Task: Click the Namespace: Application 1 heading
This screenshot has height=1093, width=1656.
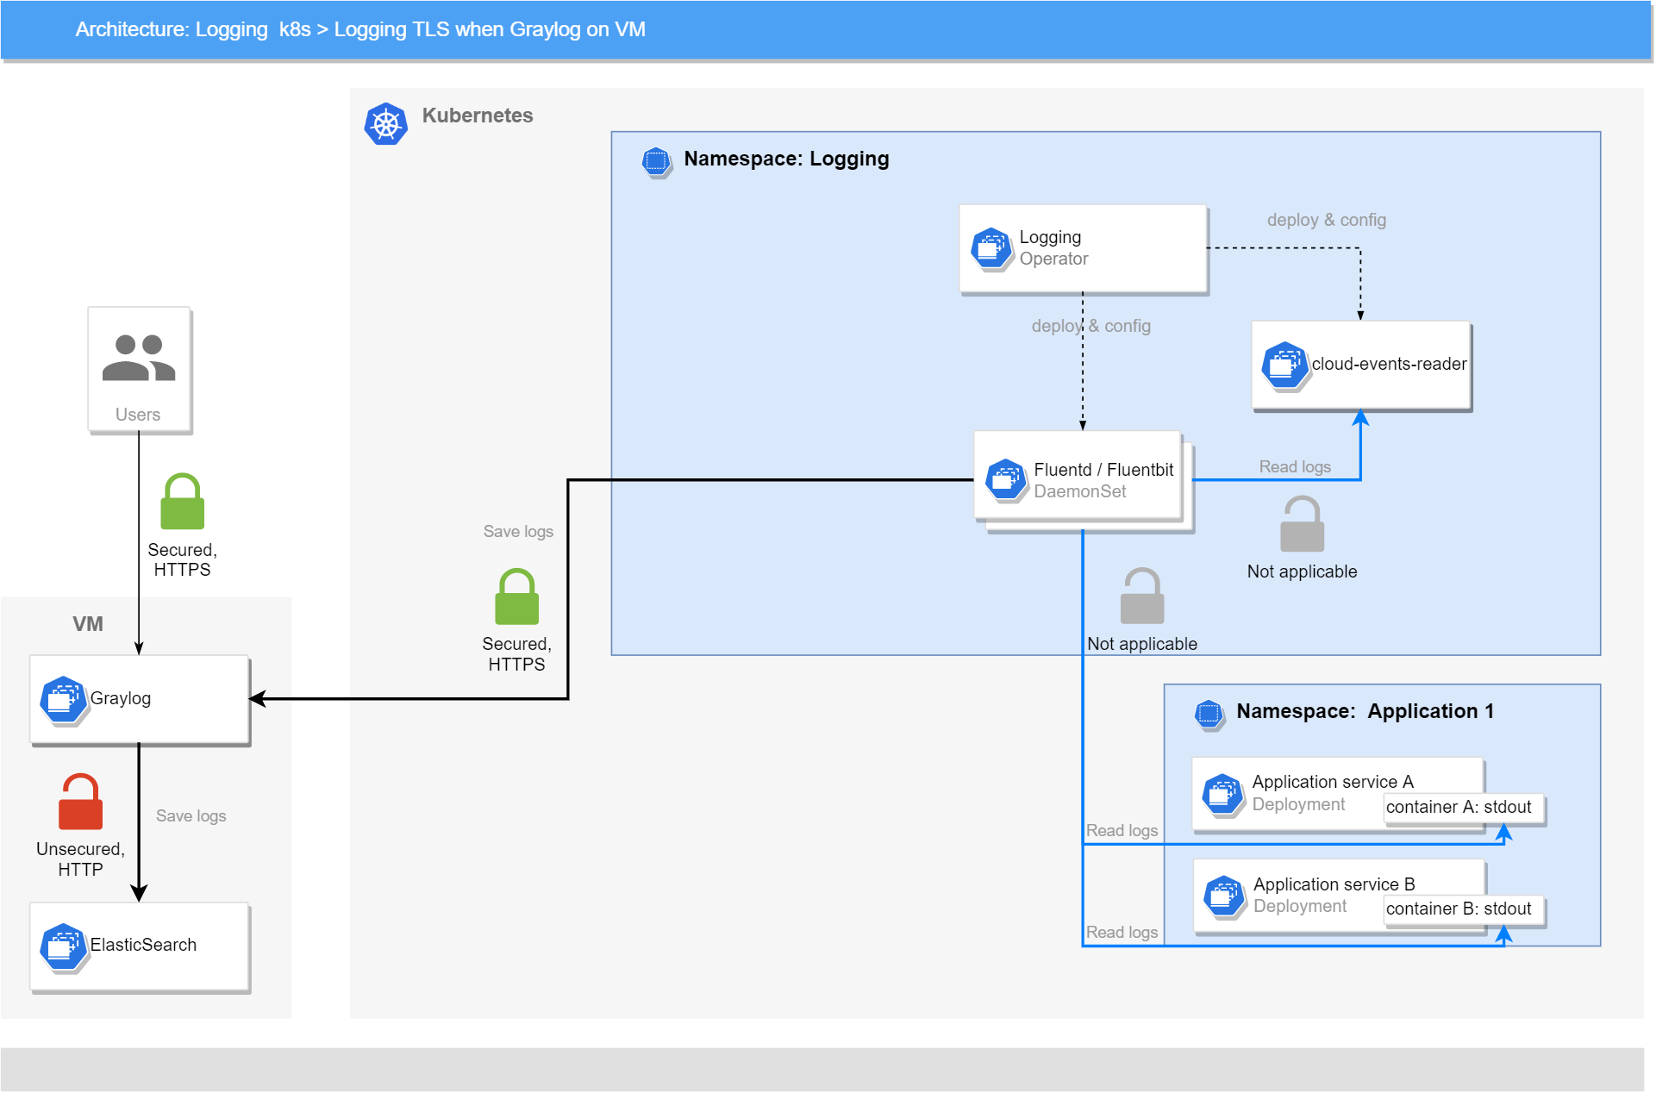Action: pos(1365,712)
